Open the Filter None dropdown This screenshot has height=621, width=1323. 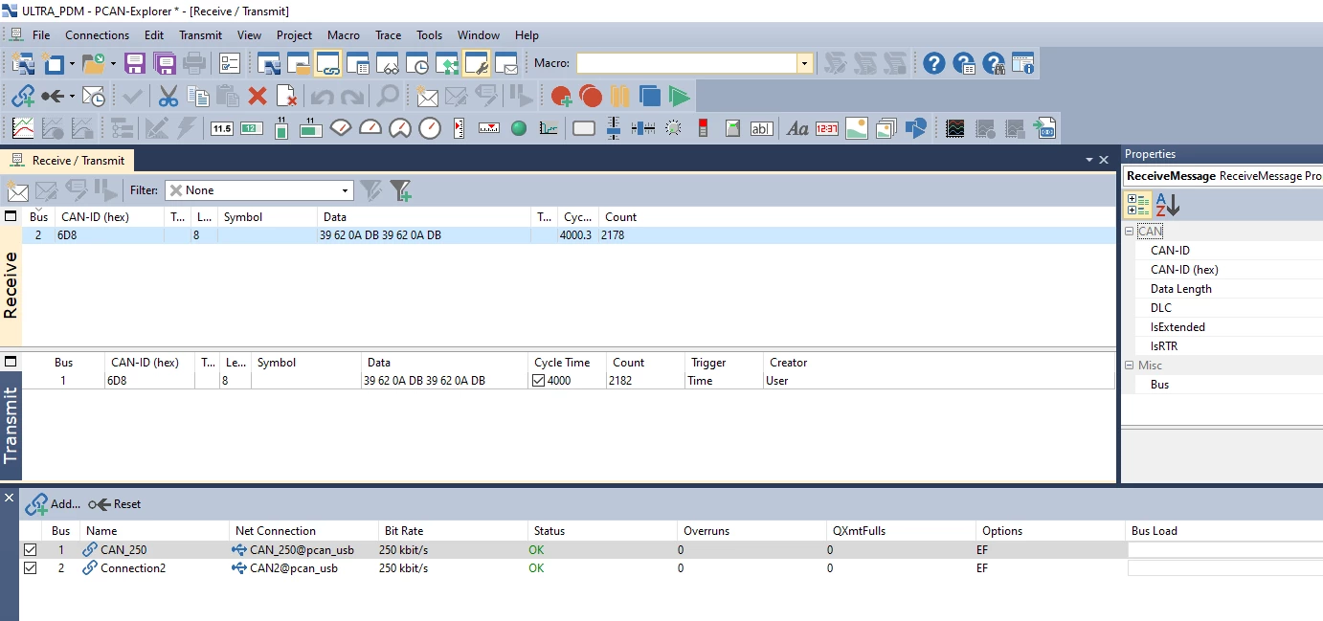tap(258, 190)
